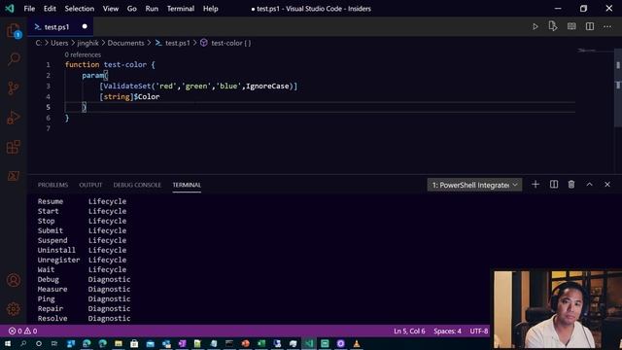Image resolution: width=622 pixels, height=350 pixels.
Task: Click the $Color variable on line 4
Action: (147, 97)
